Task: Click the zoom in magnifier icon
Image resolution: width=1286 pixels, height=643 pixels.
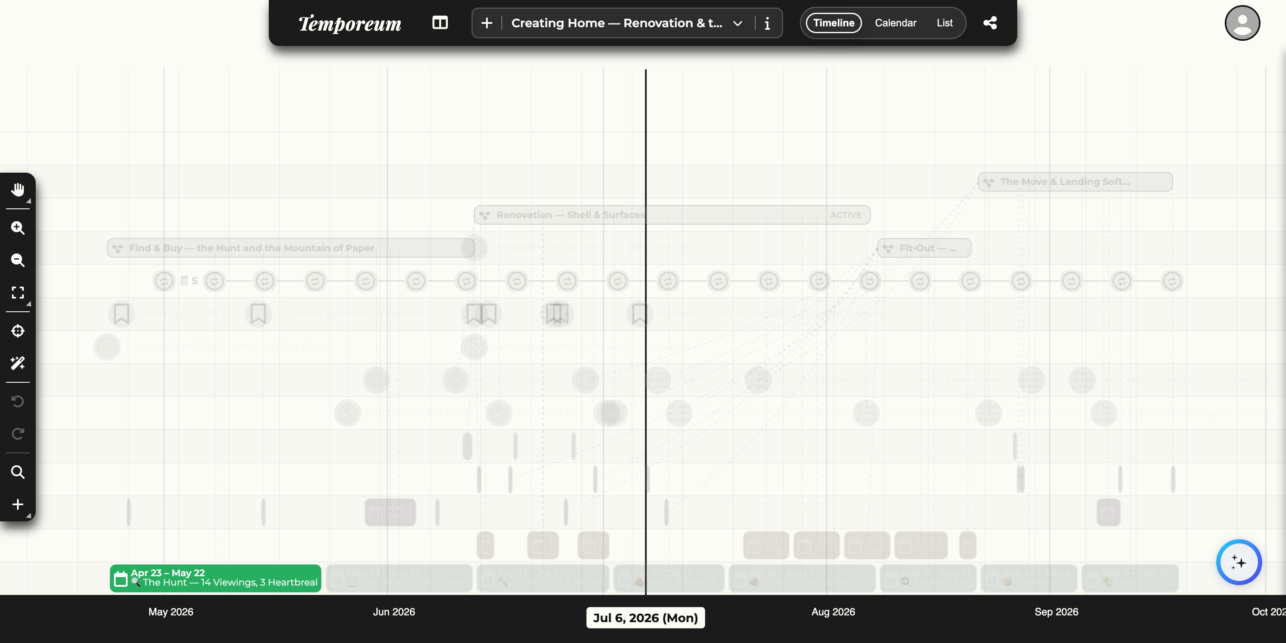Action: (x=18, y=228)
